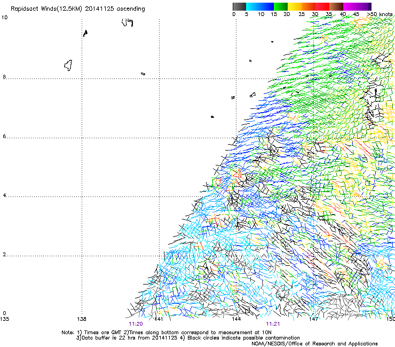This screenshot has height=347, width=395.
Task: Click the note line 'Times are GMT'
Action: (103, 333)
